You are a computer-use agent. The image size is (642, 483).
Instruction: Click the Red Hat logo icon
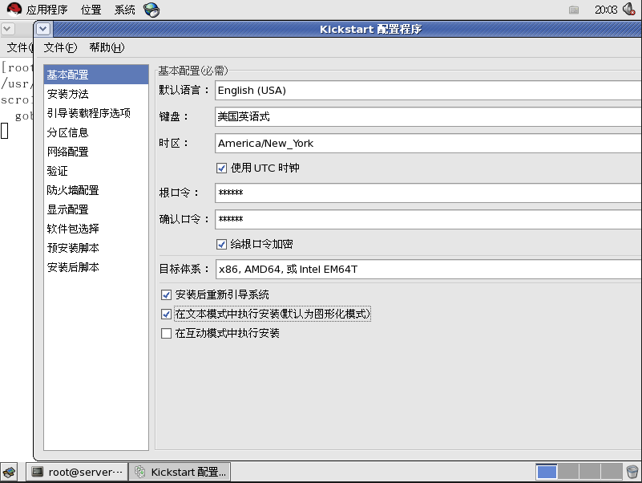click(14, 9)
